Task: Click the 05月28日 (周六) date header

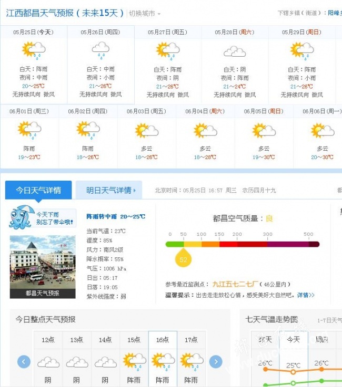Action: click(235, 32)
